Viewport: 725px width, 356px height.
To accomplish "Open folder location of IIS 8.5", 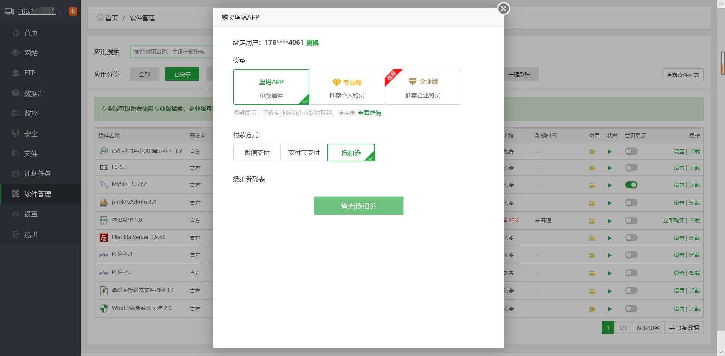I will tap(592, 168).
